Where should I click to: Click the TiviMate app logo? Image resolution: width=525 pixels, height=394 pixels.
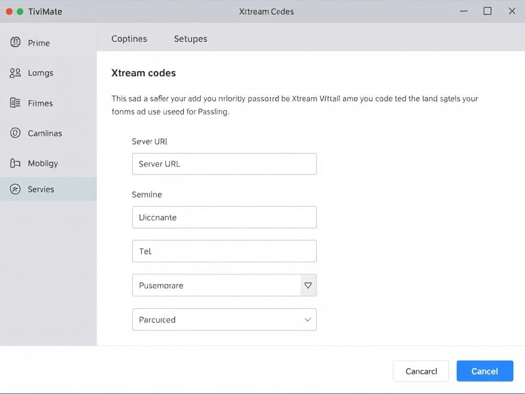click(x=46, y=11)
